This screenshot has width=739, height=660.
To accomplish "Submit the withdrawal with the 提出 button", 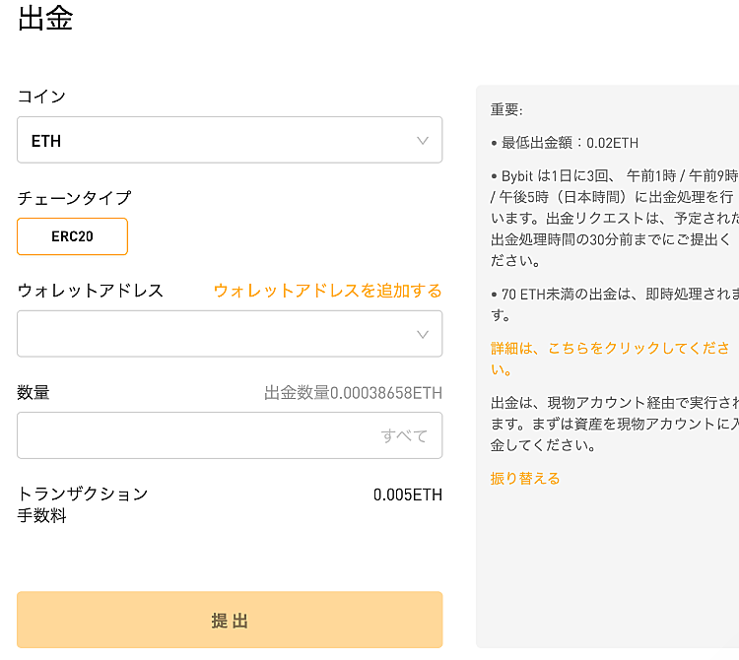I will click(x=230, y=620).
